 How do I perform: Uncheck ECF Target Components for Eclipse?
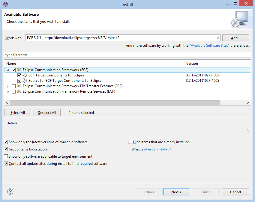(x=19, y=75)
